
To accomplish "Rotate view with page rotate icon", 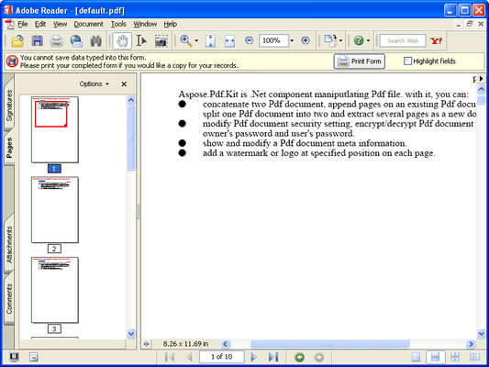I will (x=330, y=40).
